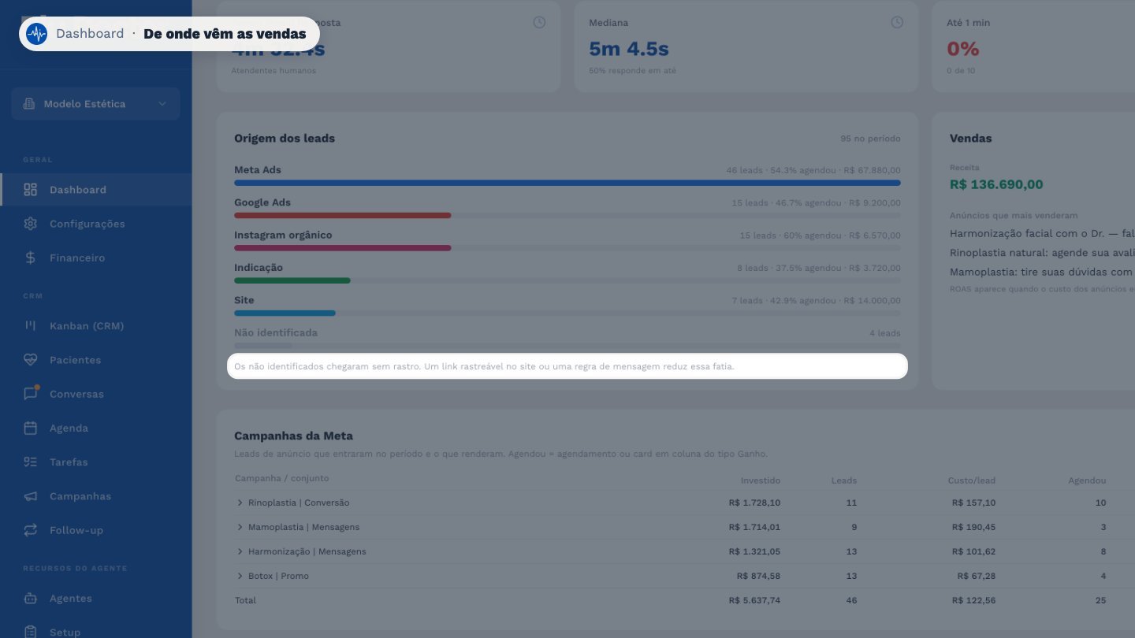Click the Dashboard breadcrumb link
This screenshot has height=638, width=1135.
[x=90, y=34]
